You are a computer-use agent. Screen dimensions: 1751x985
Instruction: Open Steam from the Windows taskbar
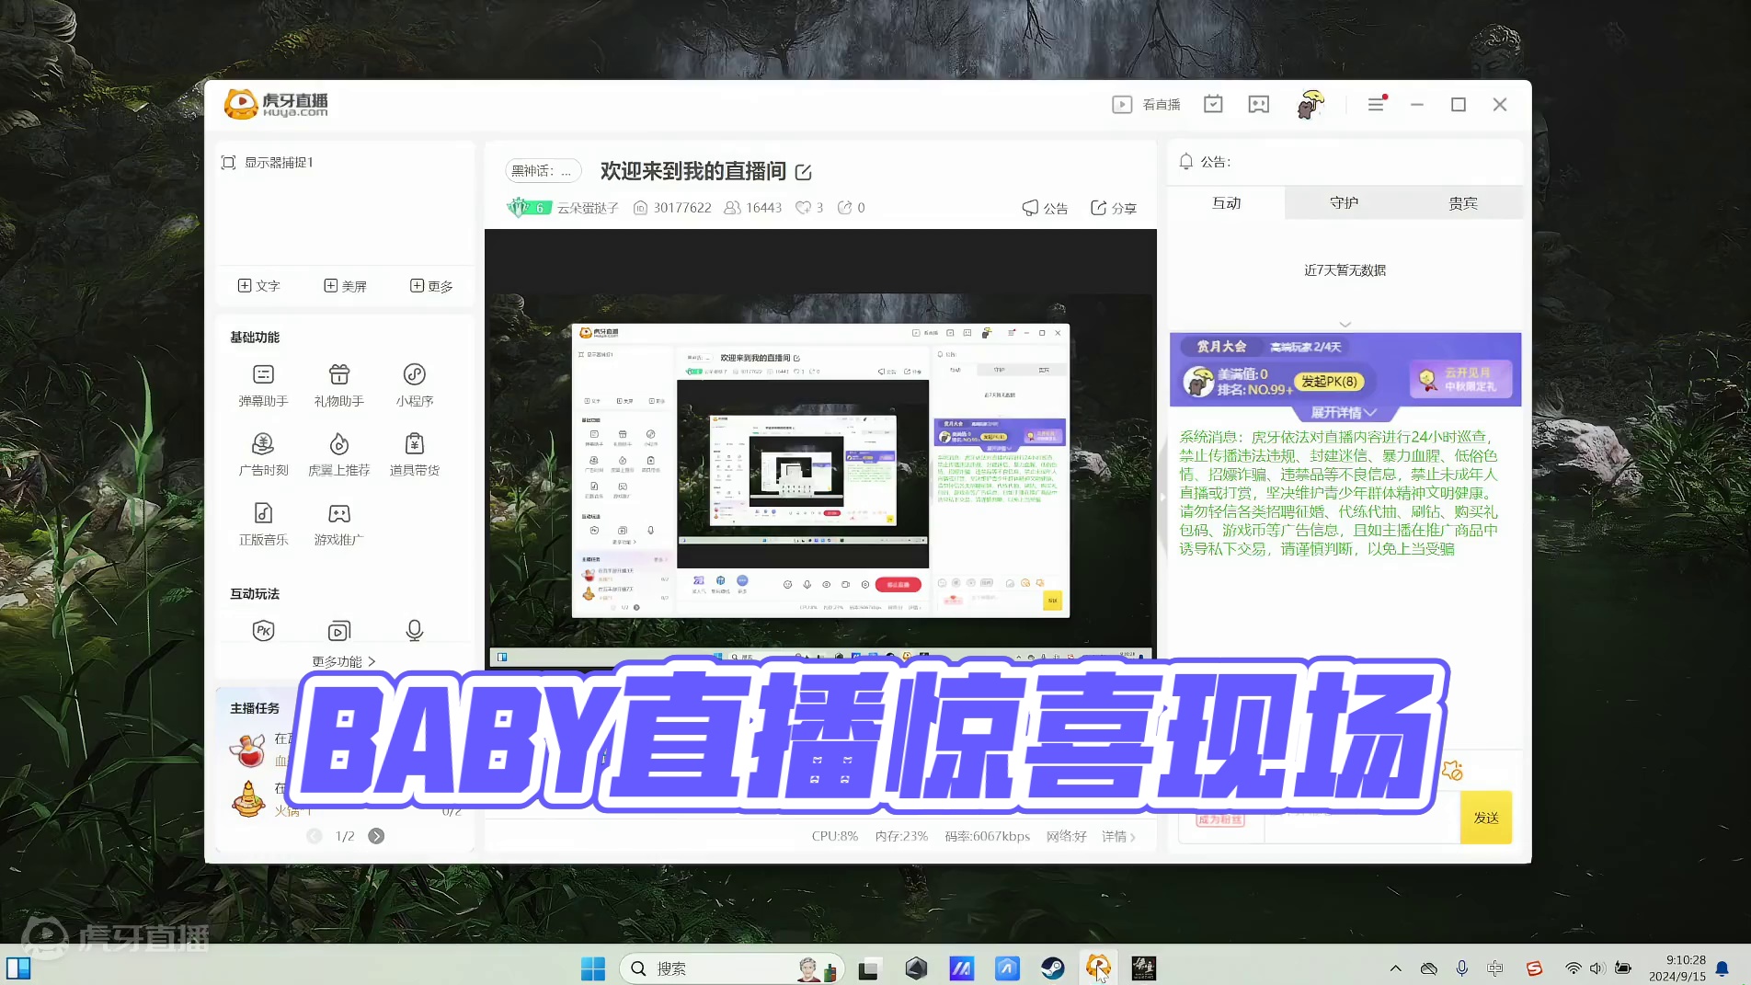pyautogui.click(x=1052, y=968)
